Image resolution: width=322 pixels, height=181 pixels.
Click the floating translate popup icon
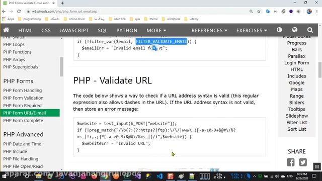[x=155, y=48]
